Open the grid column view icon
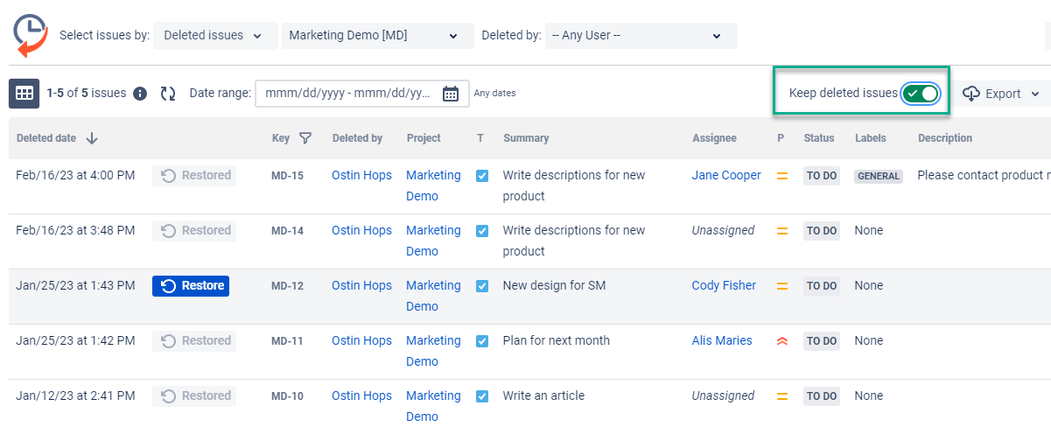The image size is (1051, 434). click(x=24, y=94)
